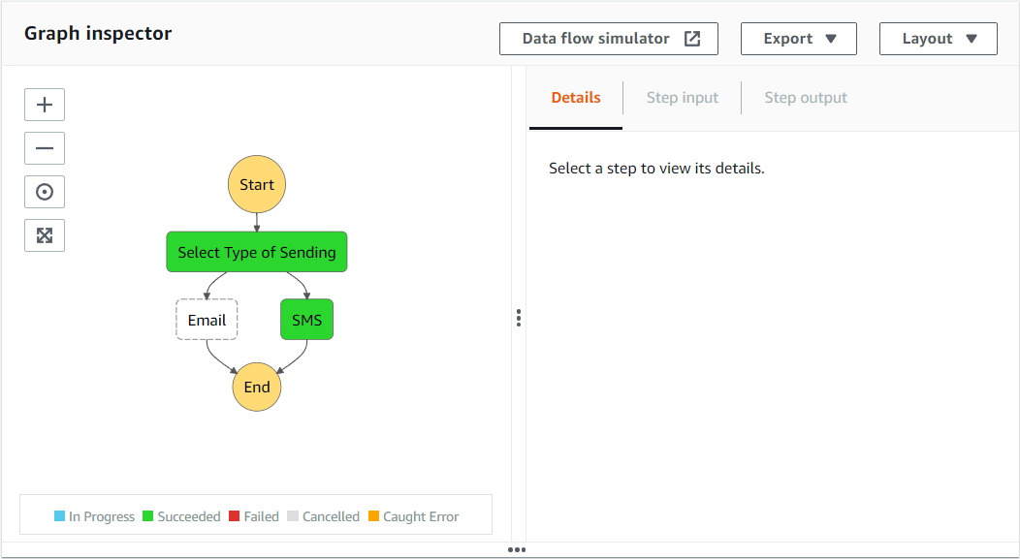1020x559 pixels.
Task: Click the 'In Progress' legend label
Action: 102,516
